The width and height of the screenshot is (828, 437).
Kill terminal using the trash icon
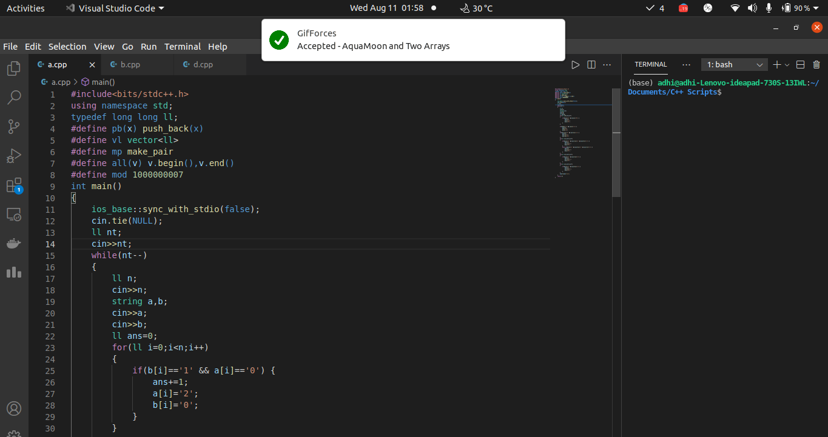(816, 65)
